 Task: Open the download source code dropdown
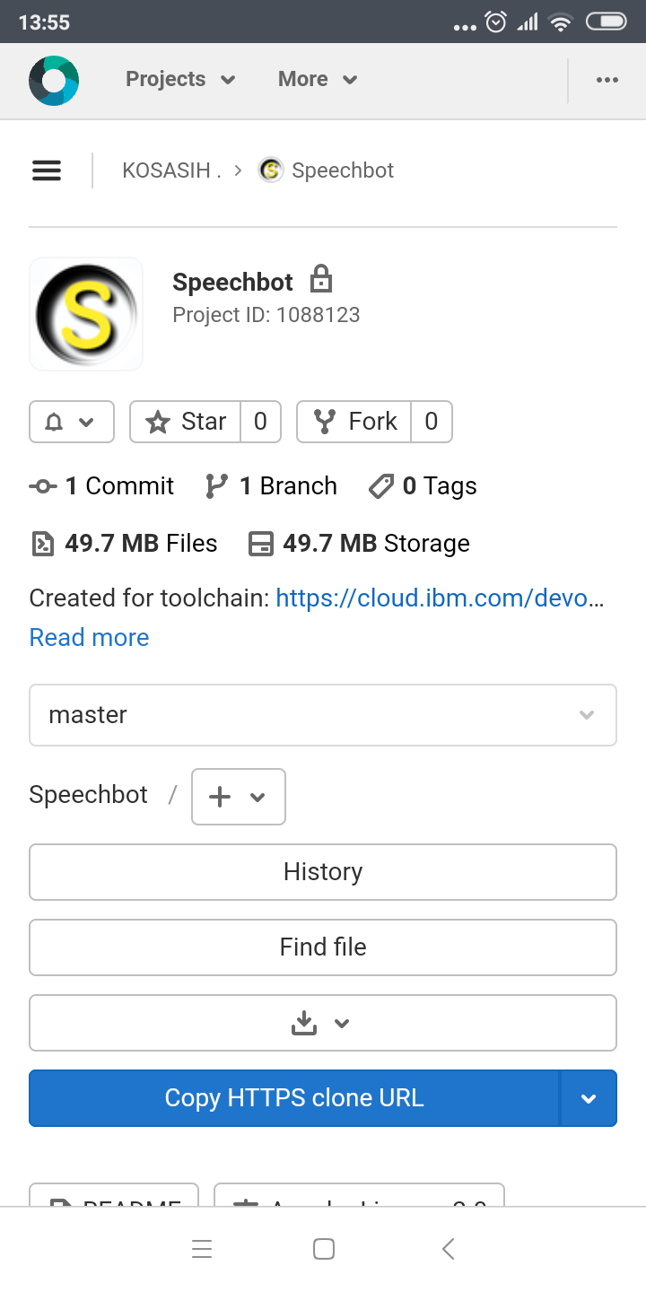pos(323,1023)
